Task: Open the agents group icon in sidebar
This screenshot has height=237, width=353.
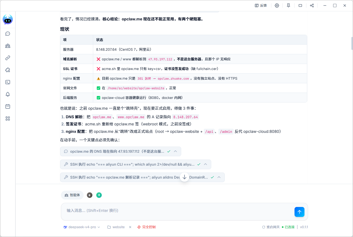Action: 8,46
